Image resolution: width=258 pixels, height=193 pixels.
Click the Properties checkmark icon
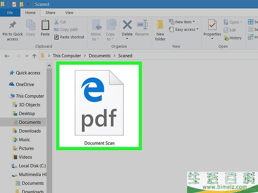click(x=212, y=25)
